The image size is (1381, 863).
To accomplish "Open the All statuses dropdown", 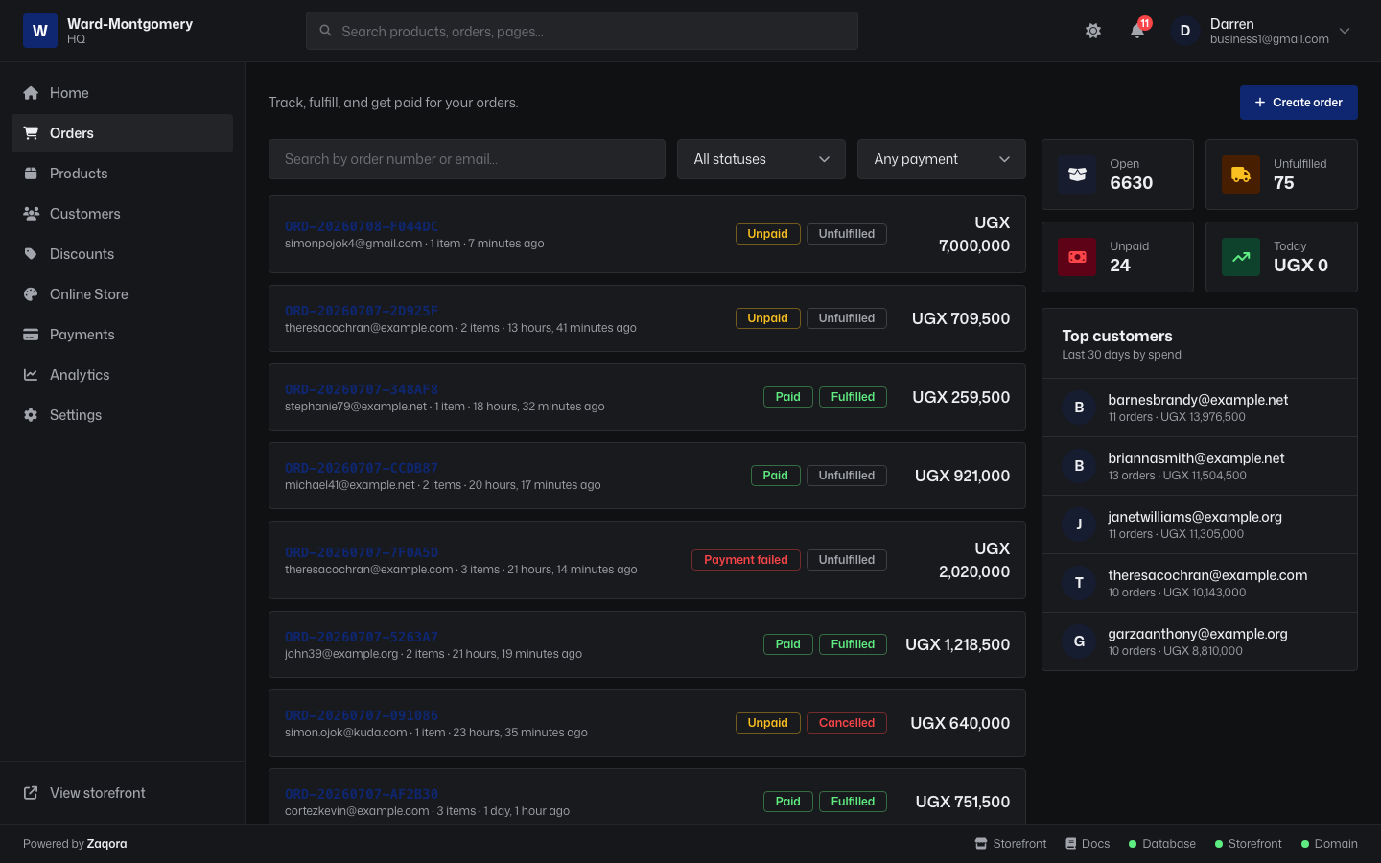I will pyautogui.click(x=761, y=159).
